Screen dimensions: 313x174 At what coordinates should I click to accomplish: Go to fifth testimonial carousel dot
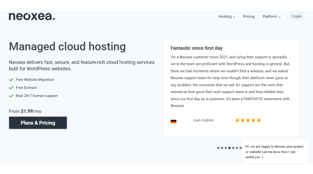(x=233, y=148)
